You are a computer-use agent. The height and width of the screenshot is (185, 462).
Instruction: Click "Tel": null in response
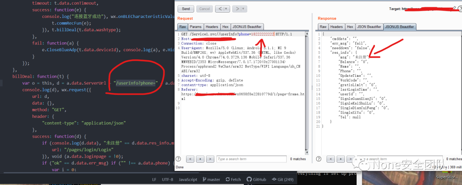tap(350, 117)
